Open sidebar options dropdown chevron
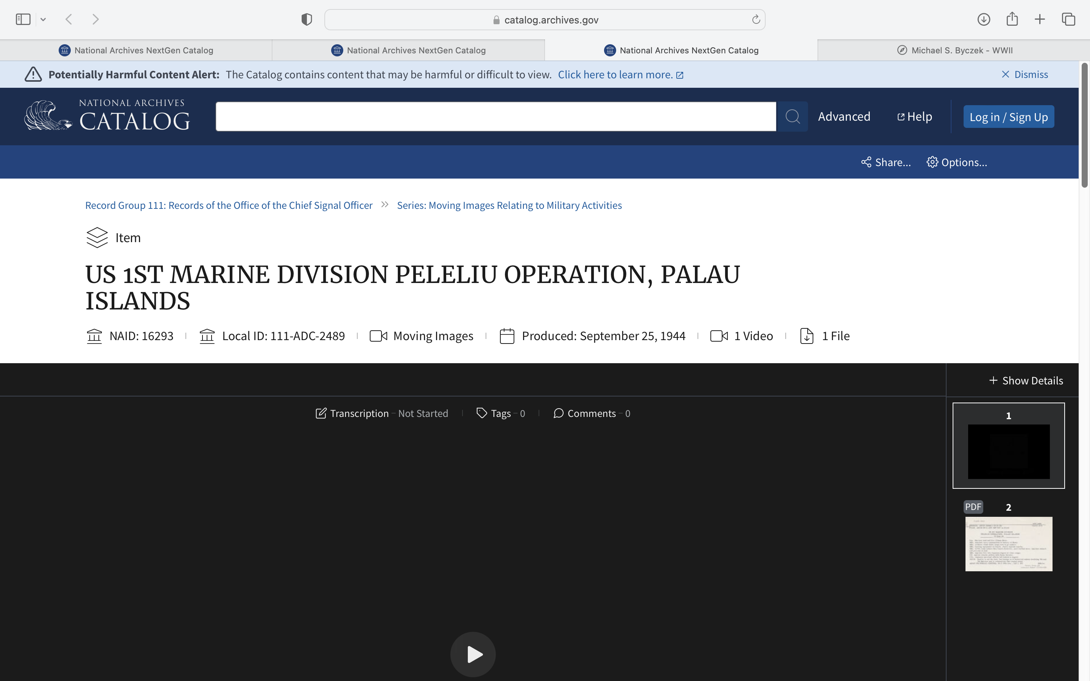Viewport: 1090px width, 681px height. tap(43, 19)
